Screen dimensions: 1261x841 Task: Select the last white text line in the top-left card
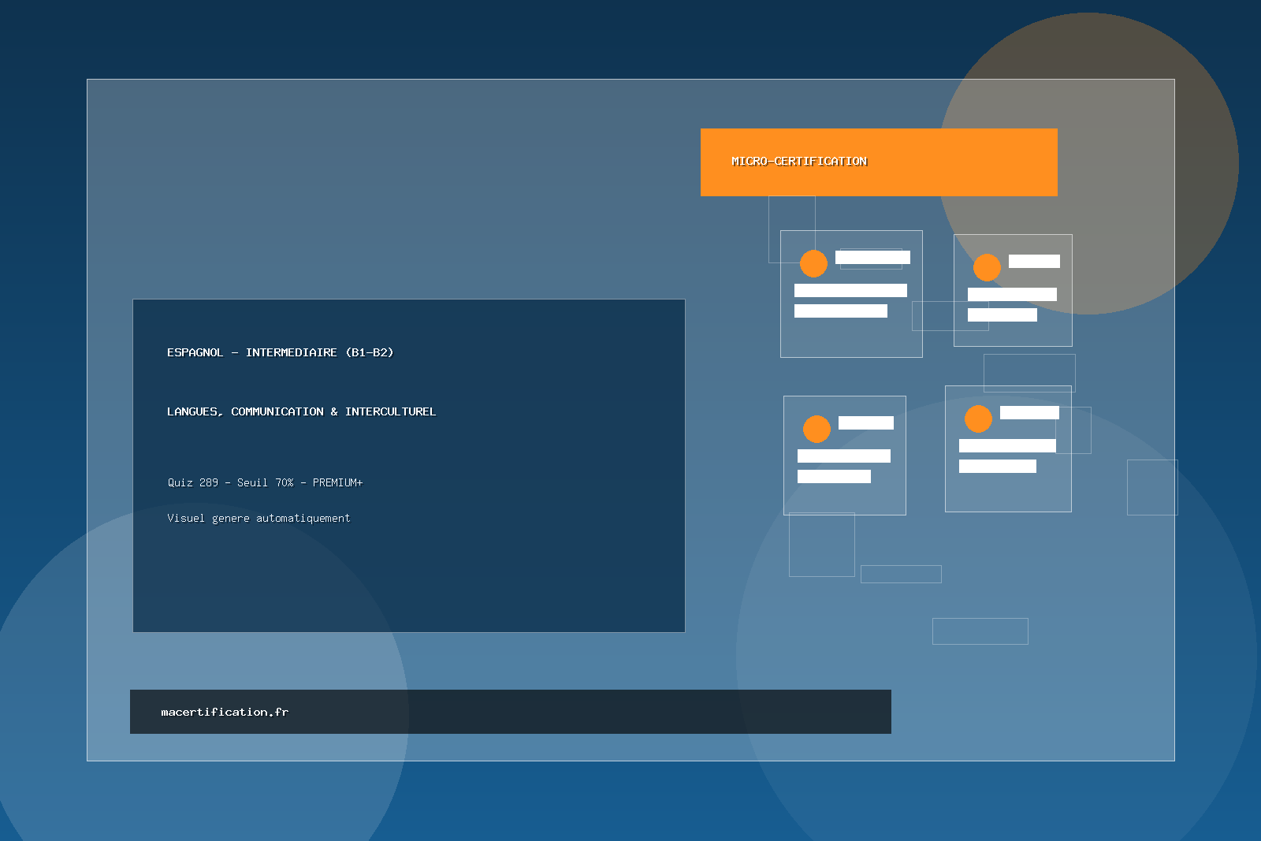click(840, 311)
